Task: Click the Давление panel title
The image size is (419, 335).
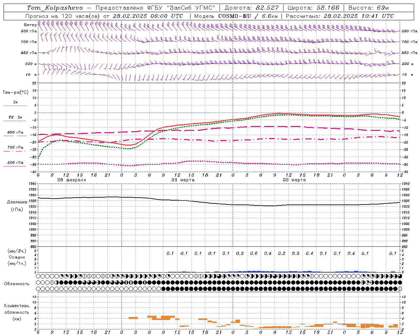Action: [17, 202]
